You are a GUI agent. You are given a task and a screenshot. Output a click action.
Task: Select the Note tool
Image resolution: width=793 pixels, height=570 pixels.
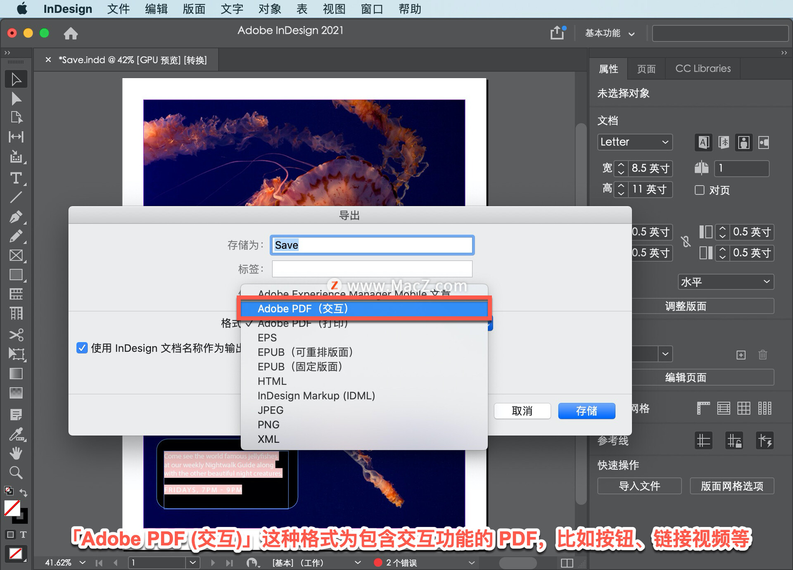pos(16,414)
